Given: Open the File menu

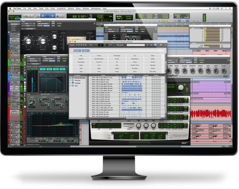Looking at the screenshot, I should tap(25, 9).
